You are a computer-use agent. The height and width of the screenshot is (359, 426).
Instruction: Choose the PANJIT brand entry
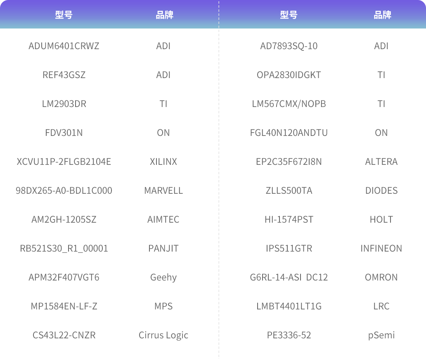163,248
